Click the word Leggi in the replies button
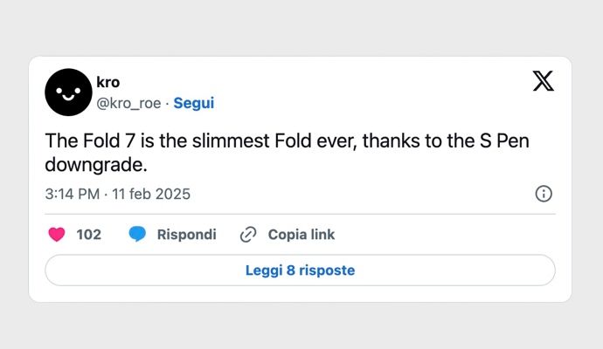Image resolution: width=603 pixels, height=349 pixels. click(x=264, y=270)
